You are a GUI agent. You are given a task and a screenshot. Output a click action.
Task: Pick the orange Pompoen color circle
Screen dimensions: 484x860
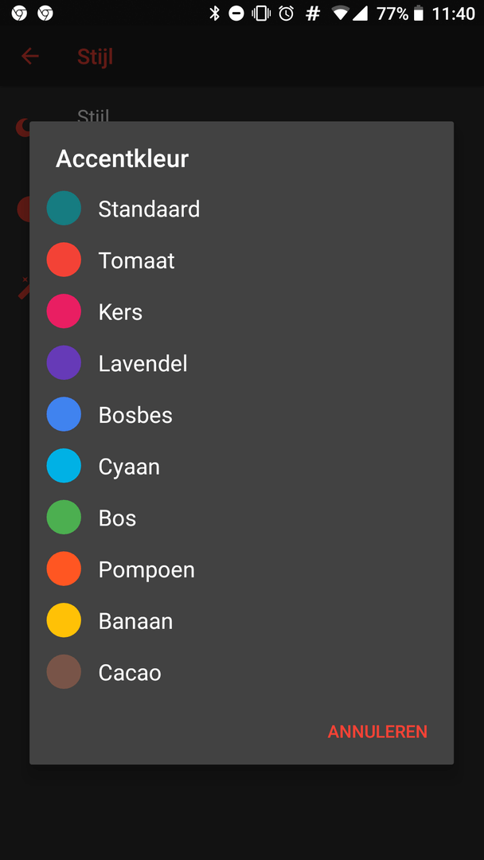click(x=64, y=569)
